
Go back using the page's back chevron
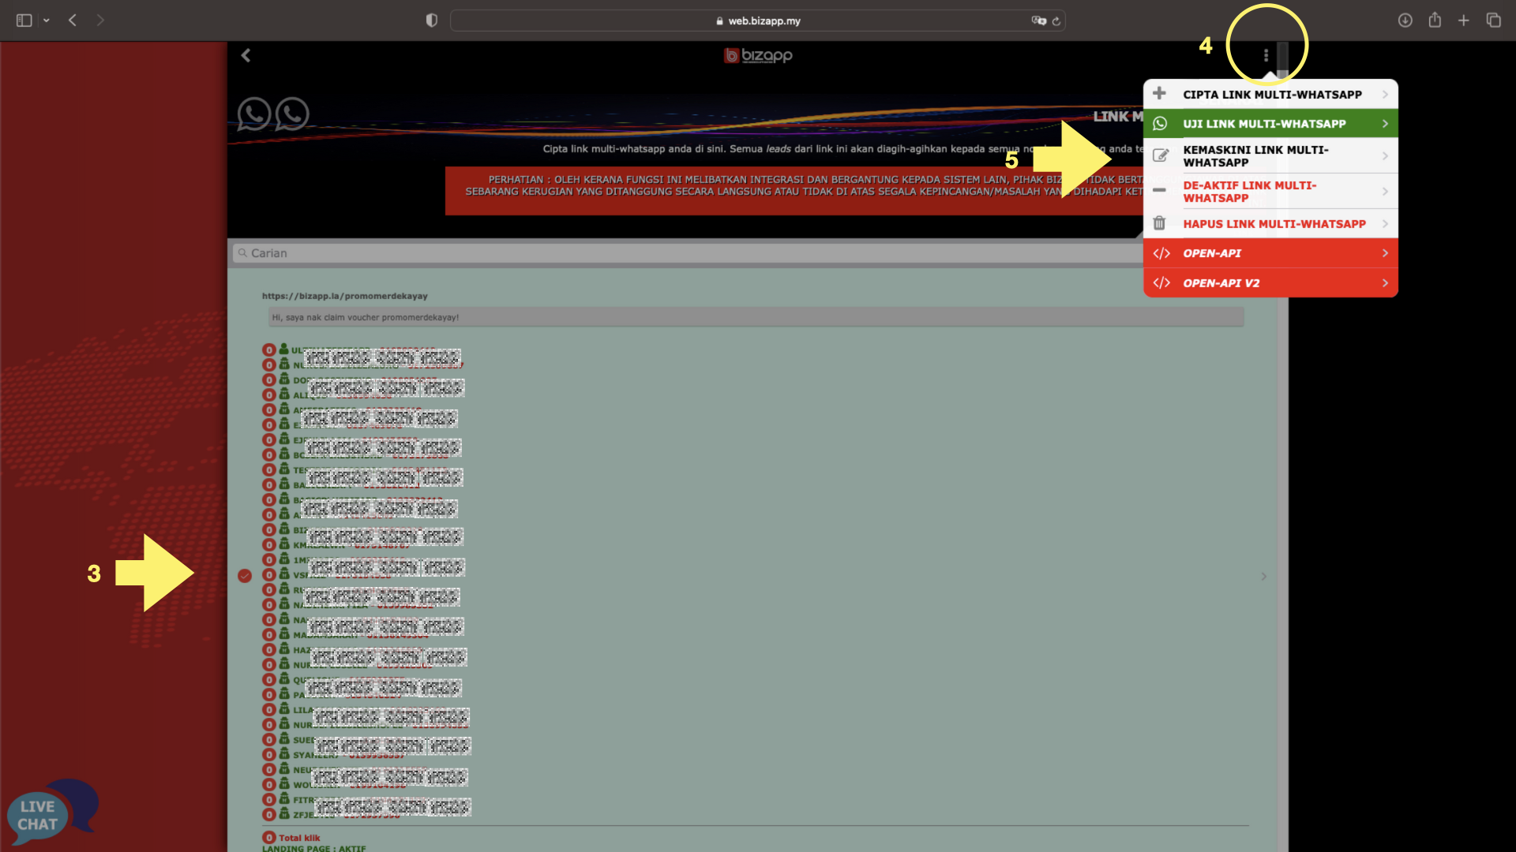point(246,55)
